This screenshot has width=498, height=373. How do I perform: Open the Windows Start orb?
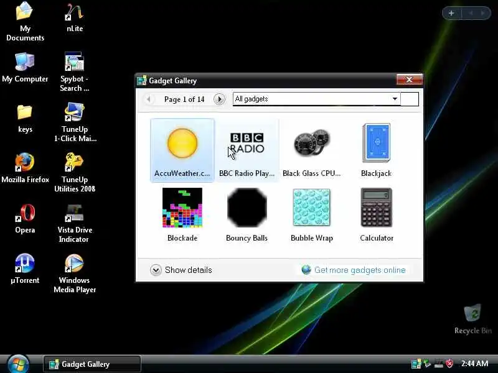coord(18,364)
